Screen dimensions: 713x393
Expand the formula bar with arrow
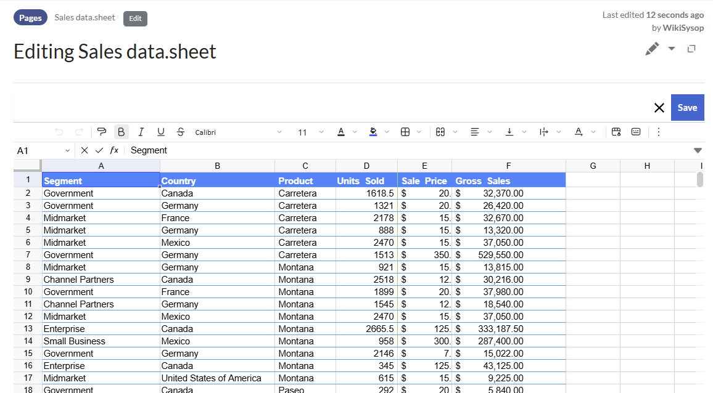(698, 150)
